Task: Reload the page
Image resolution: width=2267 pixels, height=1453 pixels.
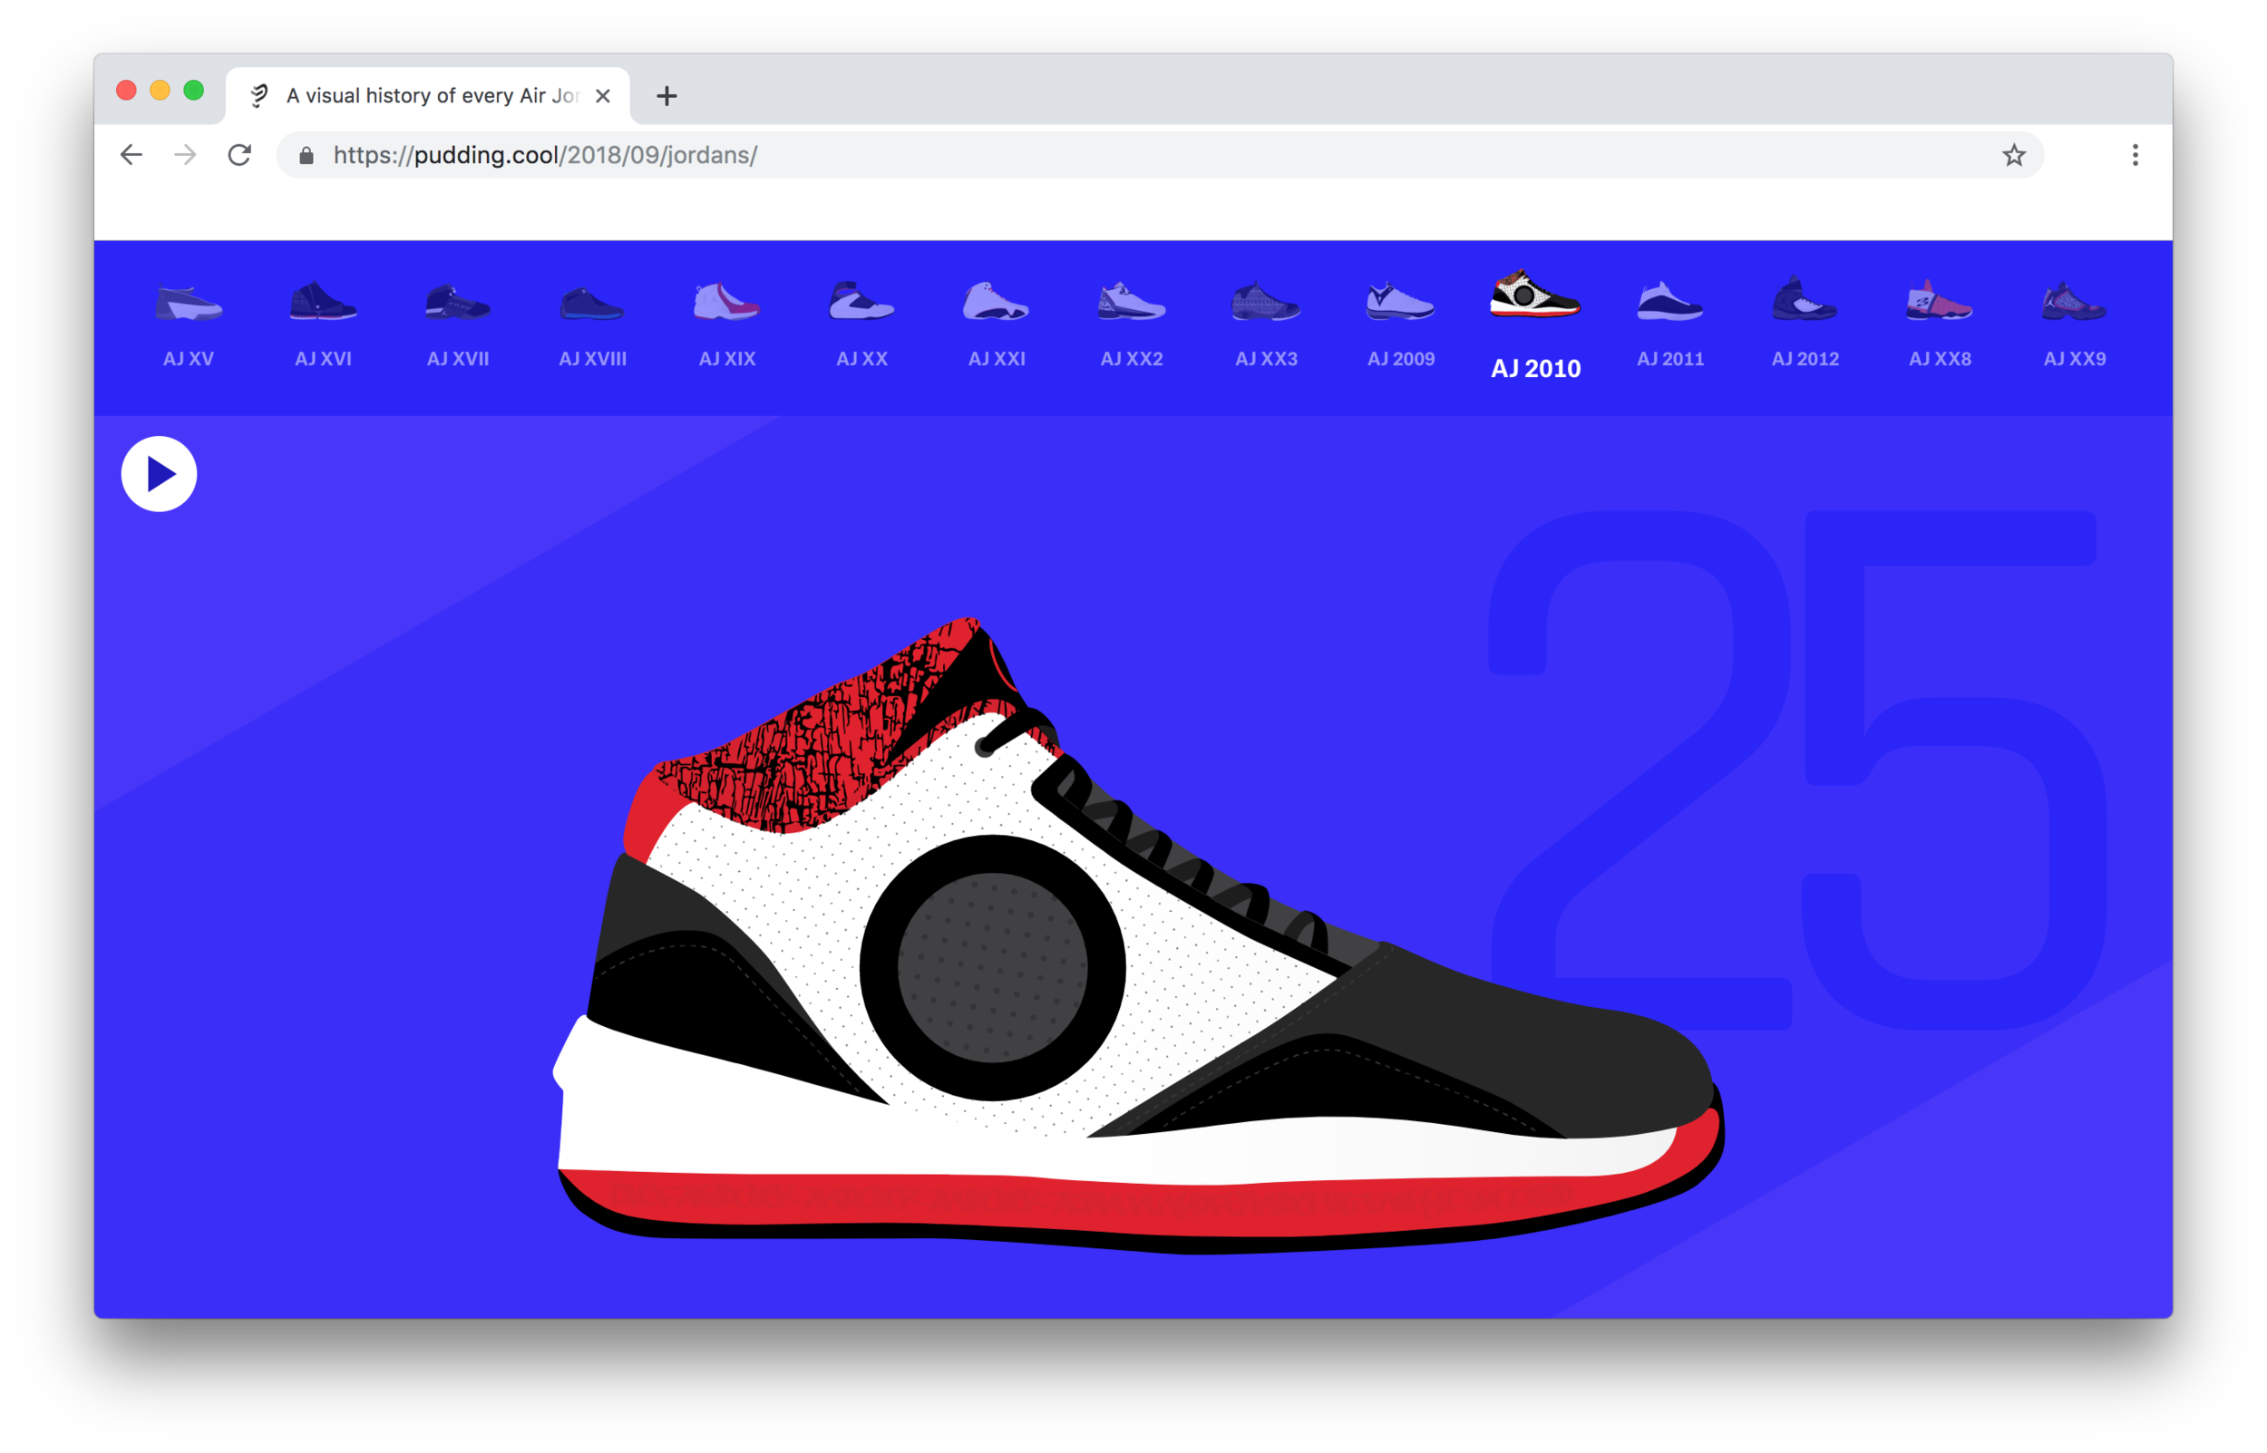Action: click(x=238, y=155)
